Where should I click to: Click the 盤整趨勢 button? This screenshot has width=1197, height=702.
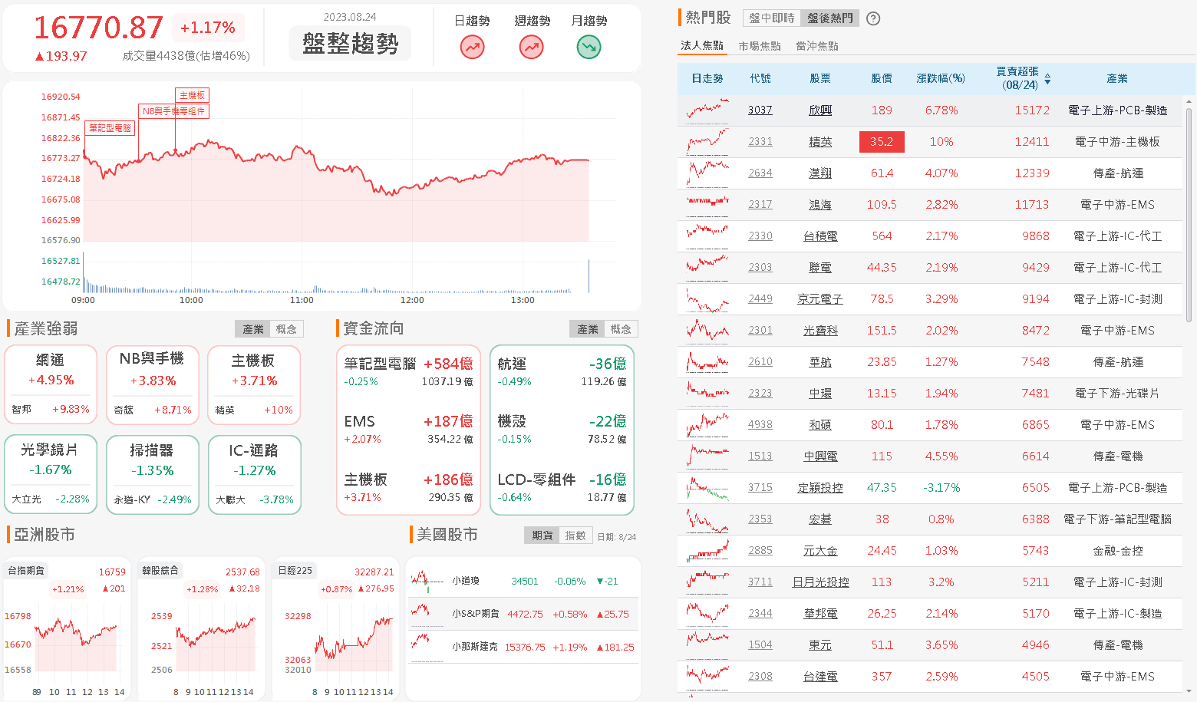(350, 43)
